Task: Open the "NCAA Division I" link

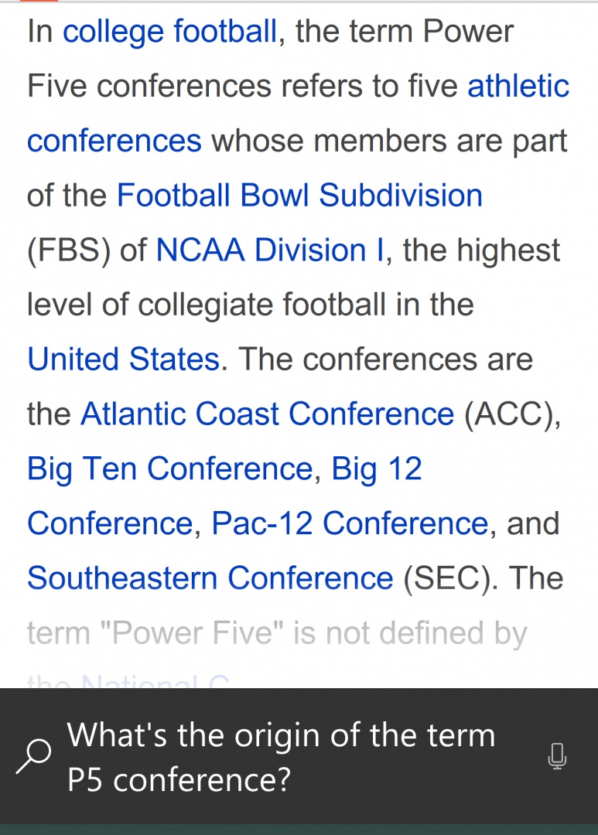Action: tap(270, 250)
